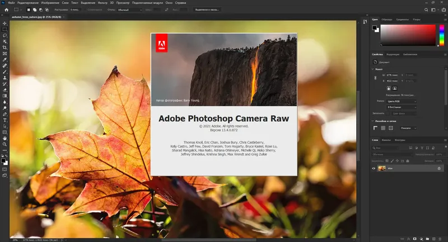Toggle lock position icon in Layers
The height and width of the screenshot is (242, 448).
tap(397, 161)
